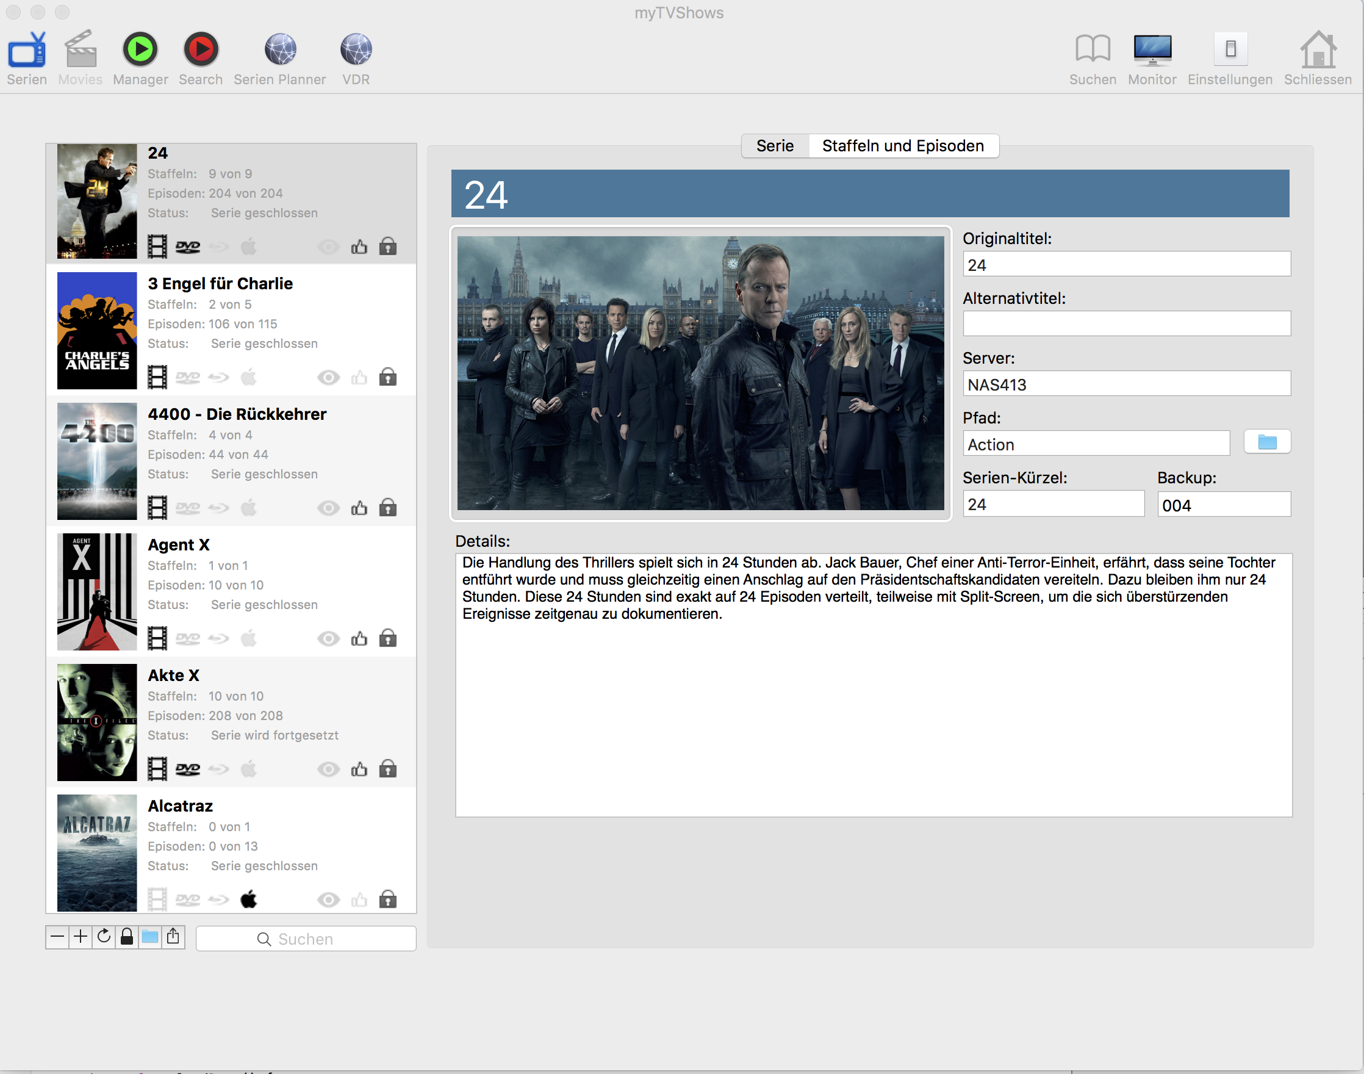Click the refresh button below the list
Image resolution: width=1364 pixels, height=1074 pixels.
pyautogui.click(x=104, y=937)
